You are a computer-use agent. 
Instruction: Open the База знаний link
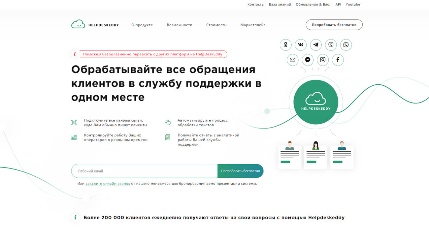pyautogui.click(x=280, y=4)
